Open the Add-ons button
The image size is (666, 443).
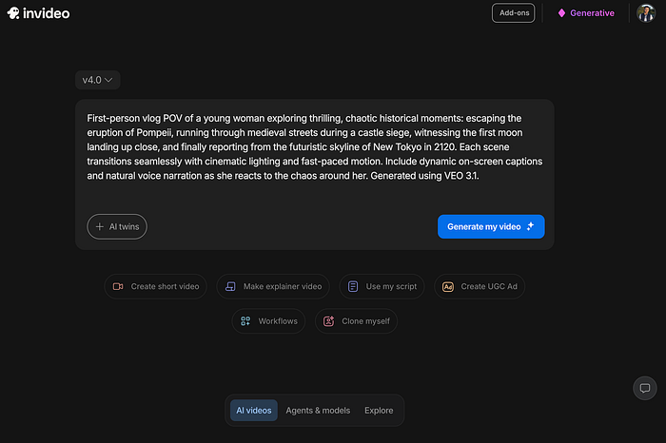[513, 13]
